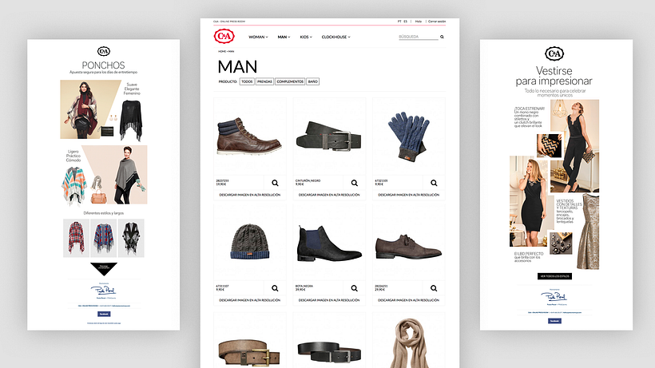Click the search magnifier beside the BÚSQUEDA field
The image size is (655, 368).
tap(442, 37)
